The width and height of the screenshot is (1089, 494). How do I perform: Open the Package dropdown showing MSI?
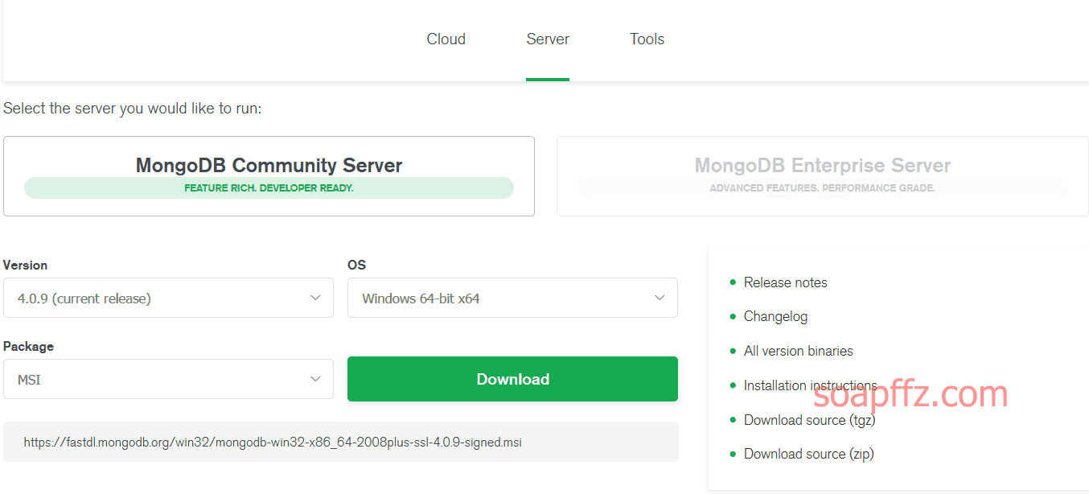168,379
